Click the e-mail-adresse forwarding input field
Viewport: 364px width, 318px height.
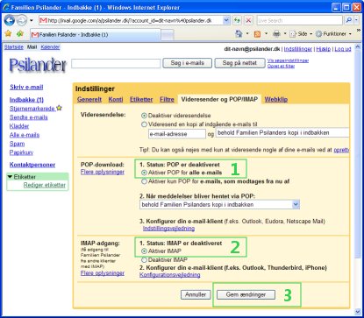pos(177,134)
